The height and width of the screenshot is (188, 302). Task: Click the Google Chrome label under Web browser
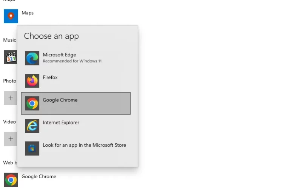tap(39, 176)
